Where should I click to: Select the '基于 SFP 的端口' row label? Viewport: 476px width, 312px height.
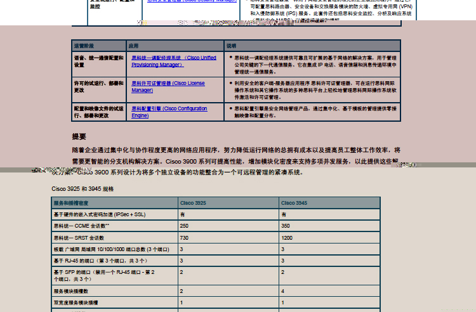click(104, 276)
